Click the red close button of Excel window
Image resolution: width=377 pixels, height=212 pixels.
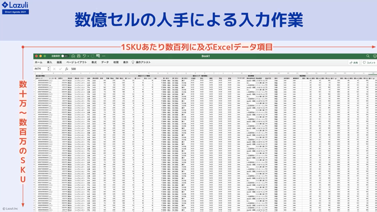37,56
